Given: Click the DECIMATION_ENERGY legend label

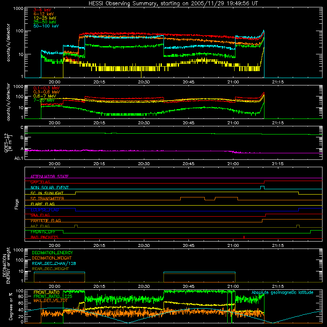Looking at the screenshot, I should click(x=52, y=253).
